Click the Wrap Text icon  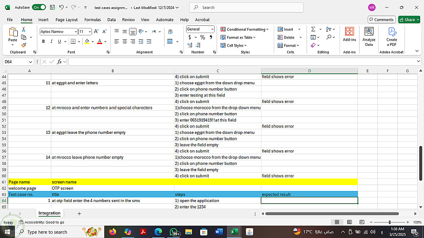(x=170, y=32)
